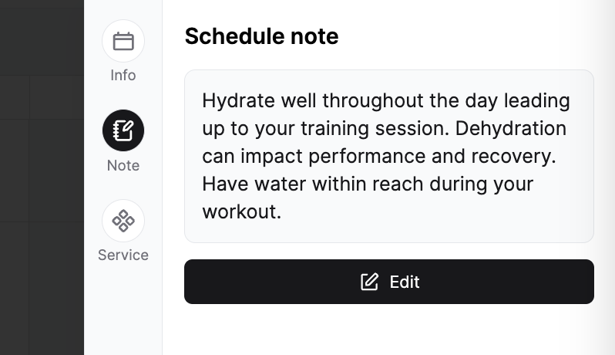Click blank panel space beneath Edit button

coord(388,330)
